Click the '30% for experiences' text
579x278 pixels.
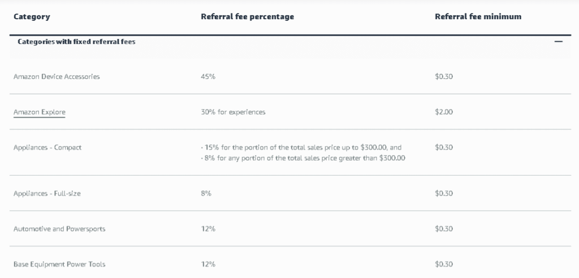(x=233, y=112)
